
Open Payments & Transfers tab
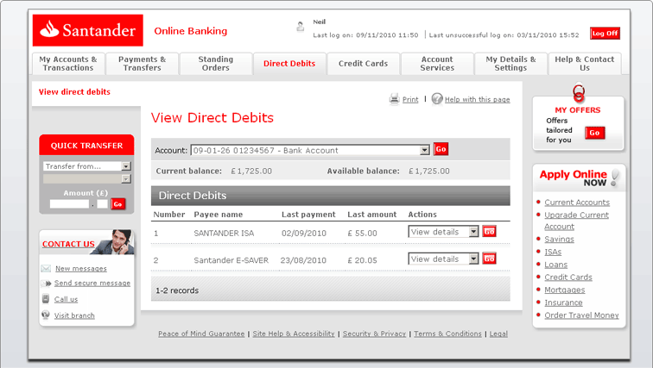pos(142,64)
